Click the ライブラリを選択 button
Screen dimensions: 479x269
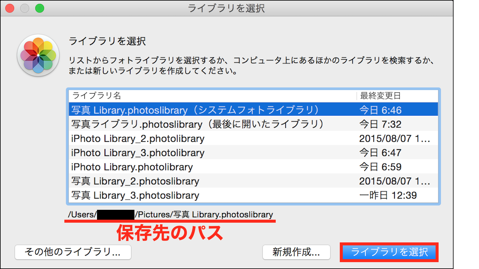(389, 252)
